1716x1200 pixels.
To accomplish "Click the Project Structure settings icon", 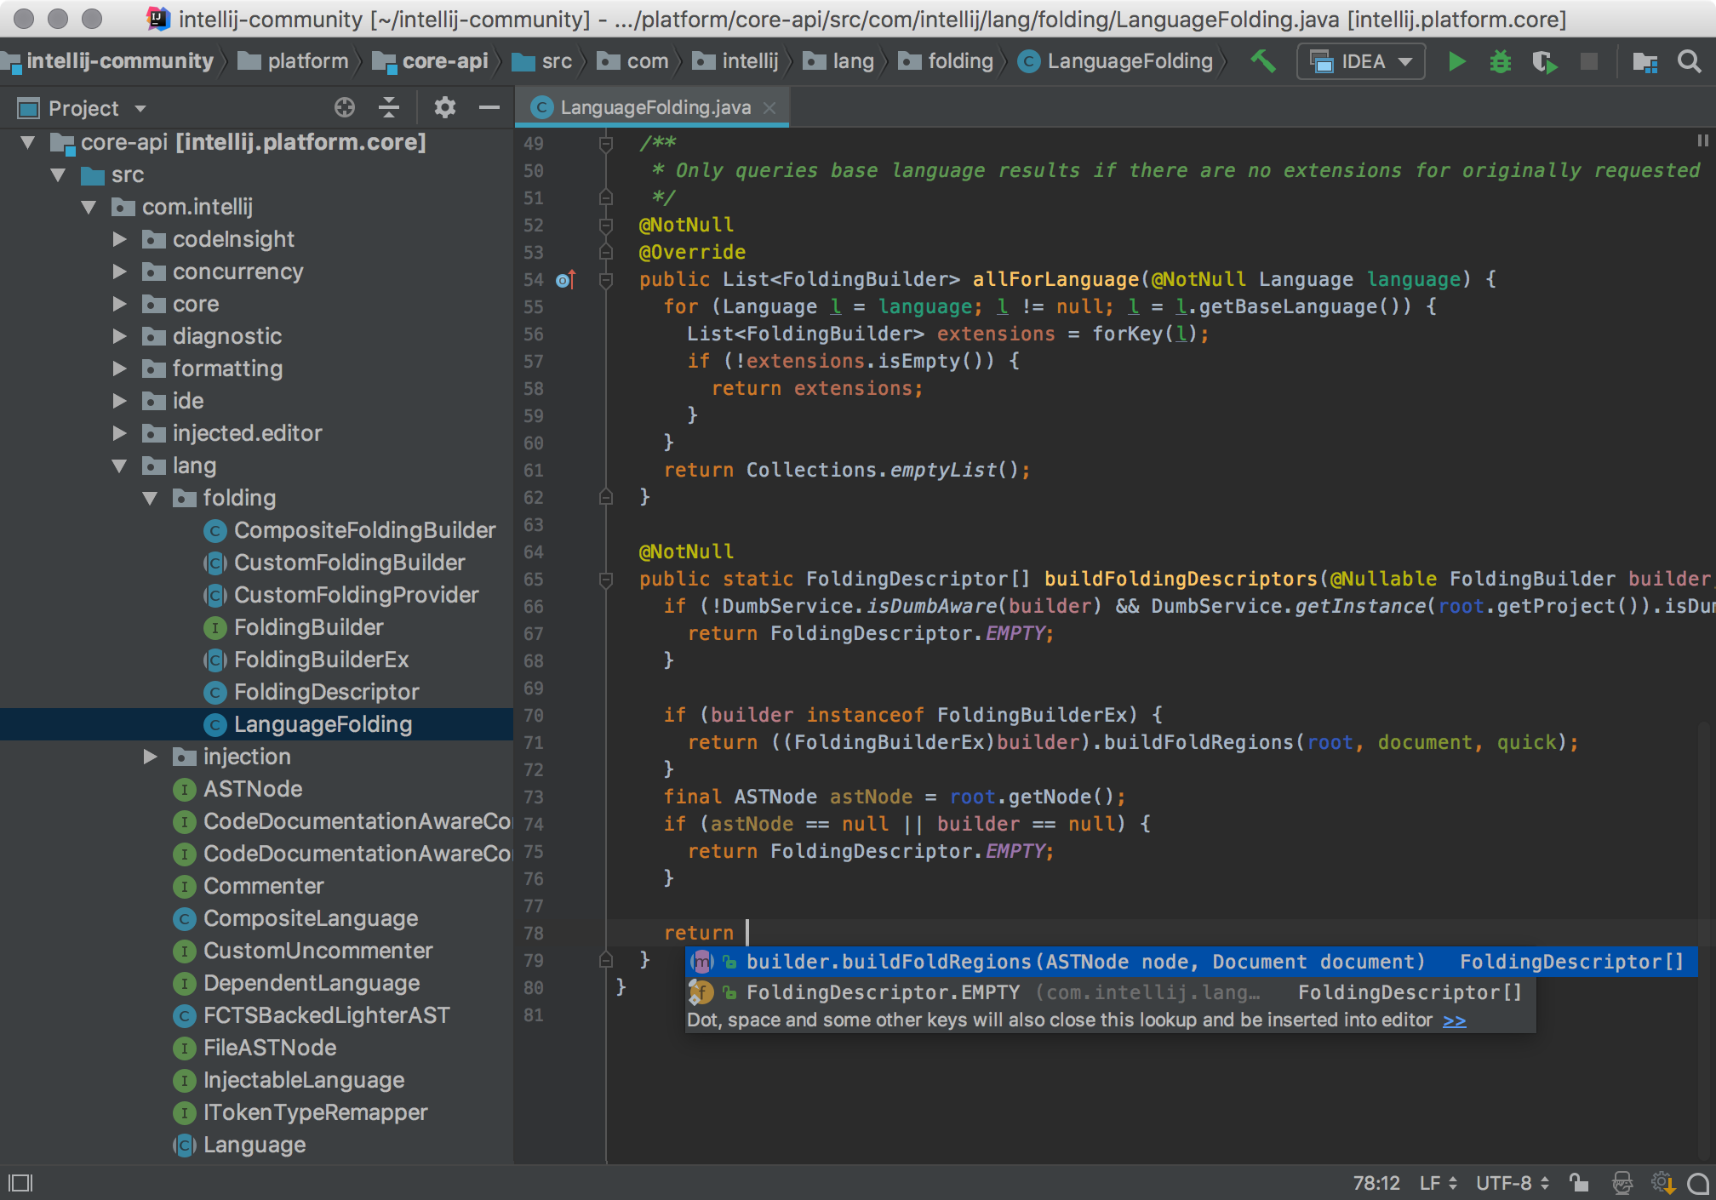I will tap(1645, 63).
